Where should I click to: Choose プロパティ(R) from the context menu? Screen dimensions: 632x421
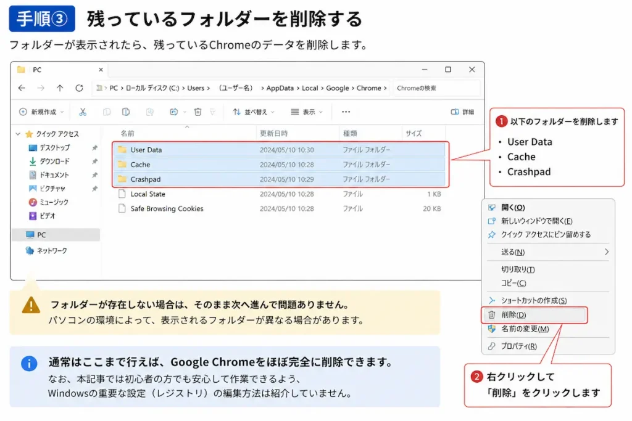point(548,346)
